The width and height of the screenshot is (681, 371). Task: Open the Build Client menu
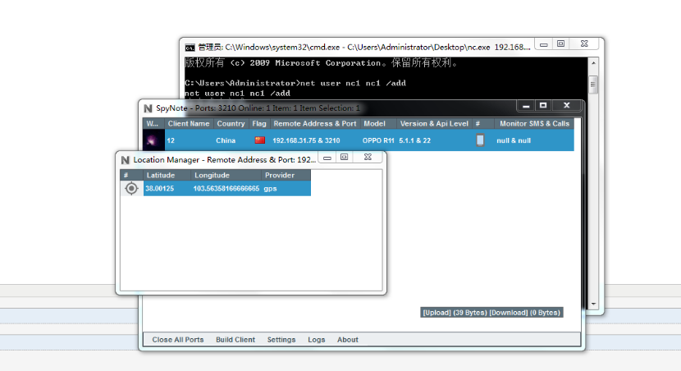235,340
